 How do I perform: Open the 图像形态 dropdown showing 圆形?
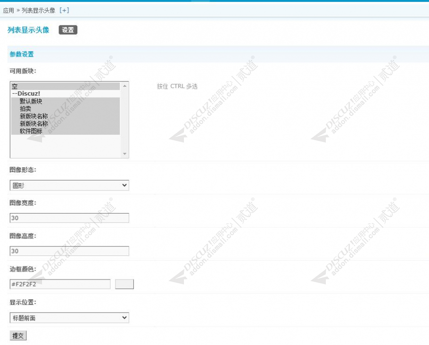coord(69,186)
